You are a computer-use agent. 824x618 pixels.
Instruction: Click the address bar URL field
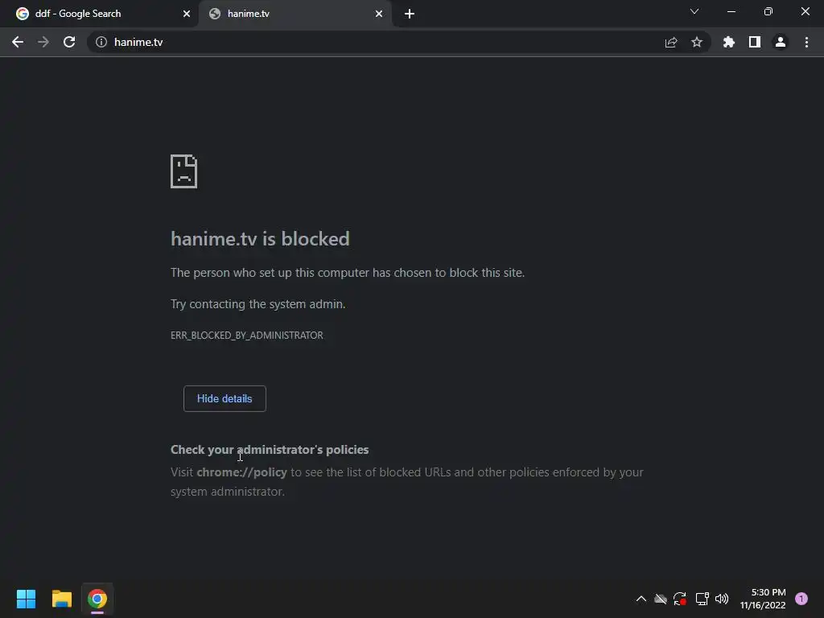coord(362,42)
